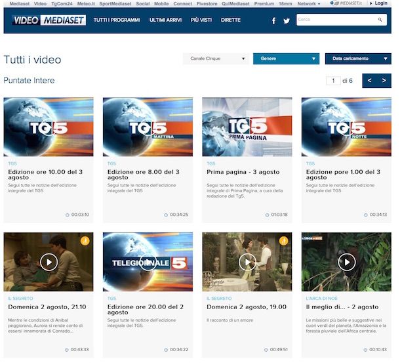Click the Video Mediaset logo
The height and width of the screenshot is (363, 400).
coord(49,20)
